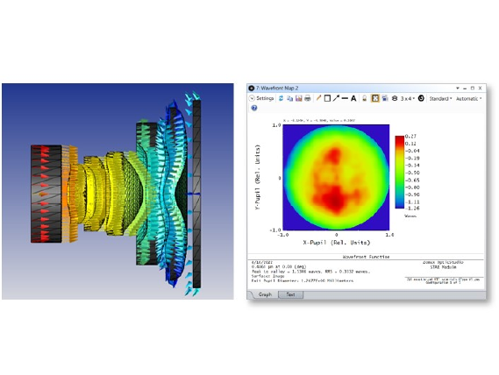The height and width of the screenshot is (375, 499).
Task: Click the '-1.26' color scale minimum value
Action: click(412, 209)
